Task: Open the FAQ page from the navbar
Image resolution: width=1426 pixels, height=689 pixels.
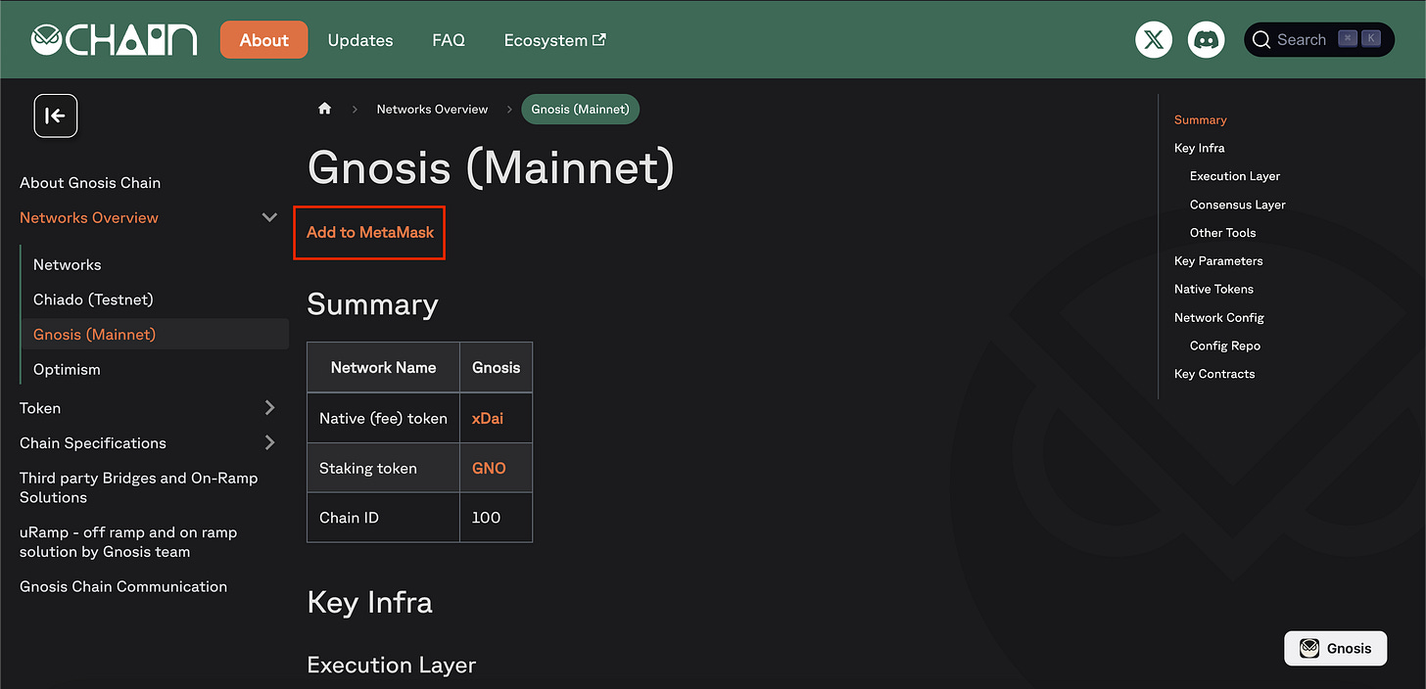Action: [x=448, y=40]
